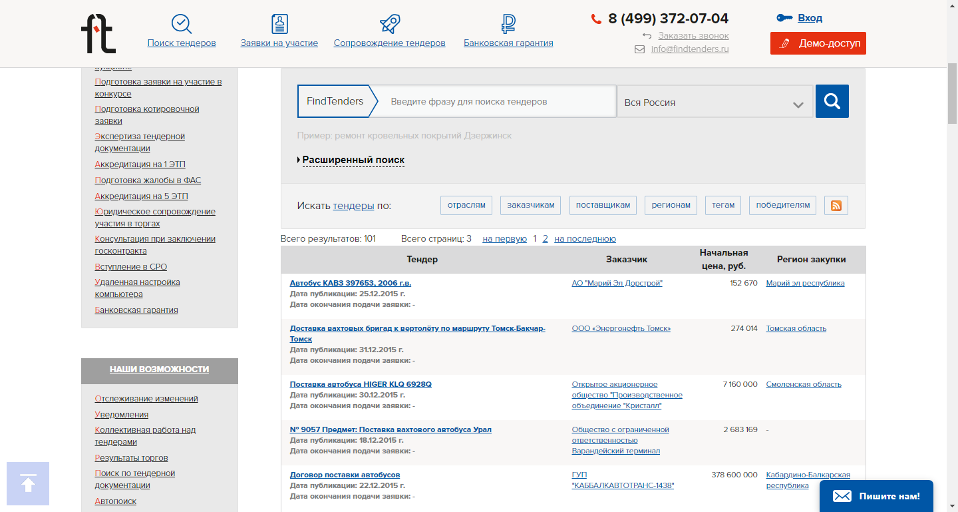Screen dimensions: 958x512
Task: Open the orange RSS feed icon
Action: (836, 206)
